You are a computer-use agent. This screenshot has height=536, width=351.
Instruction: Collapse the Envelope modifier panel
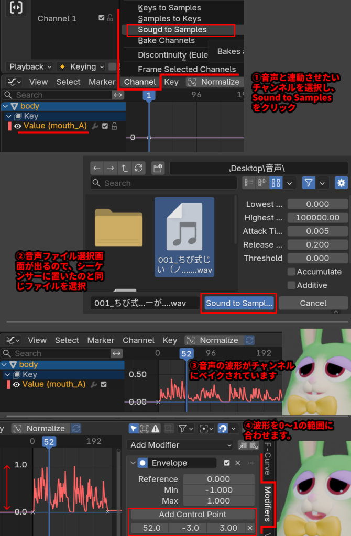[x=133, y=463]
